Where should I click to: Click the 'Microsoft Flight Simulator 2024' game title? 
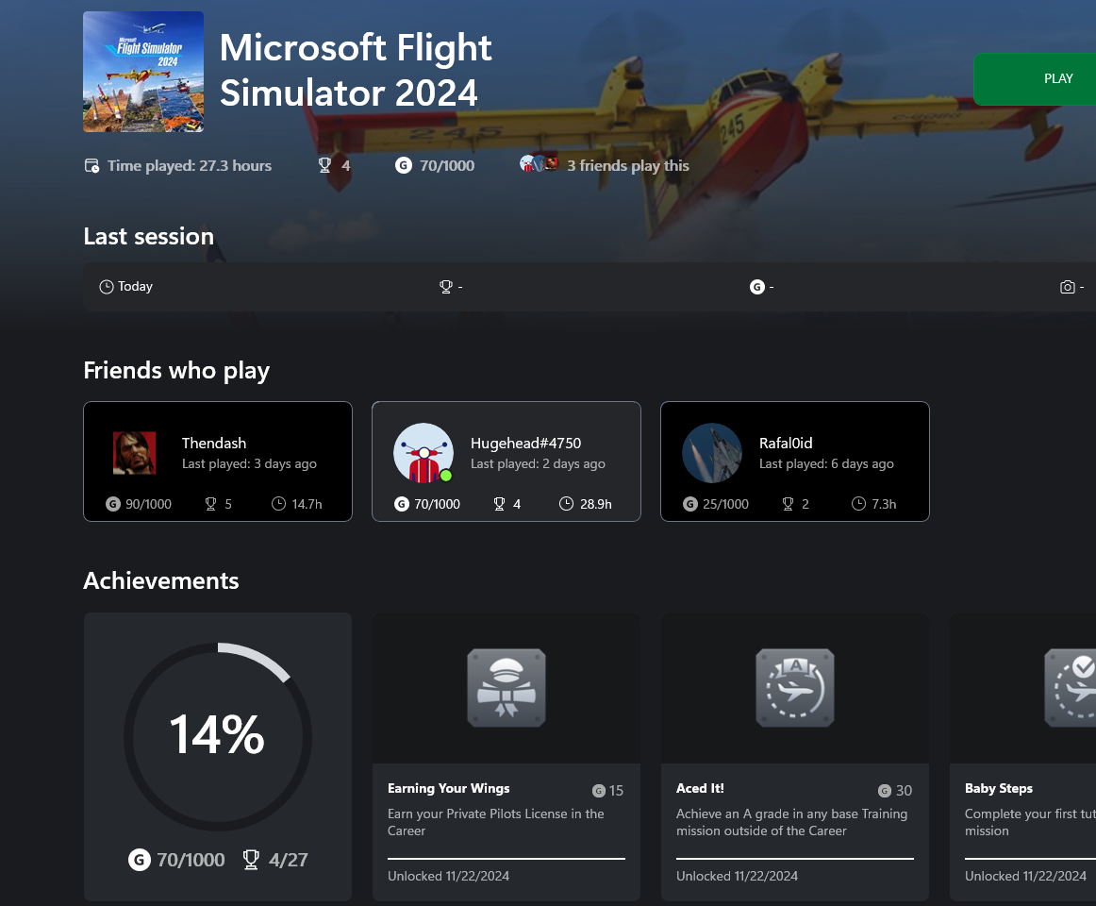tap(356, 70)
